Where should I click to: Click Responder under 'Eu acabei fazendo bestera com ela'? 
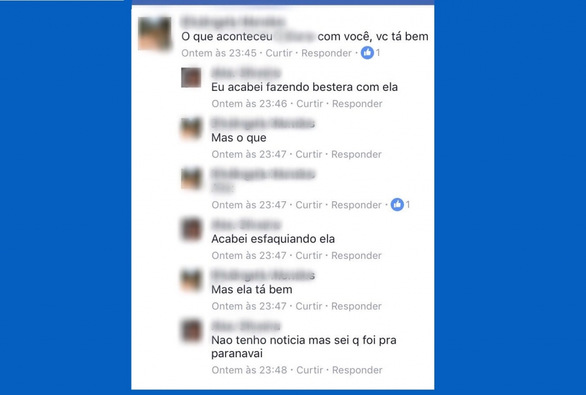pyautogui.click(x=357, y=103)
